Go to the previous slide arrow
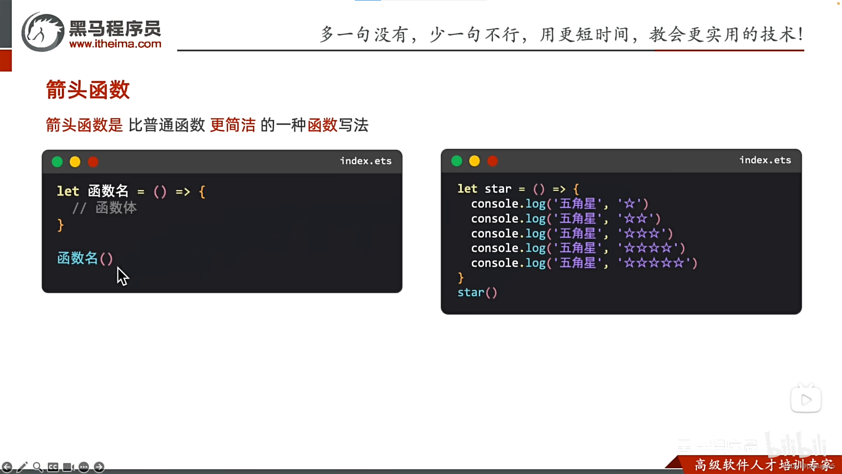This screenshot has width=842, height=474. [x=7, y=467]
